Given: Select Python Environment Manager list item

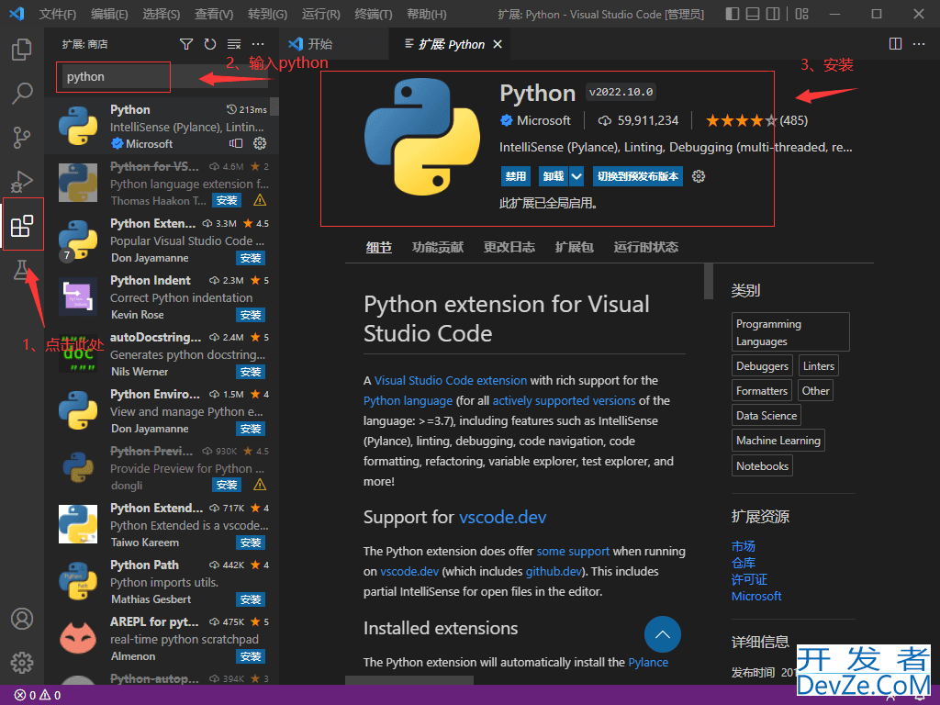Looking at the screenshot, I should (162, 411).
